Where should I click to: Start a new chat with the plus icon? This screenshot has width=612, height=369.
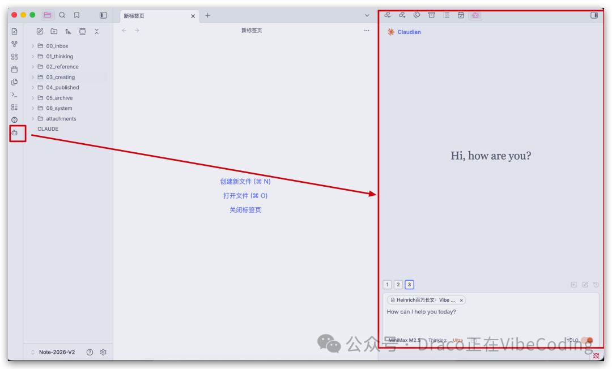pyautogui.click(x=573, y=285)
